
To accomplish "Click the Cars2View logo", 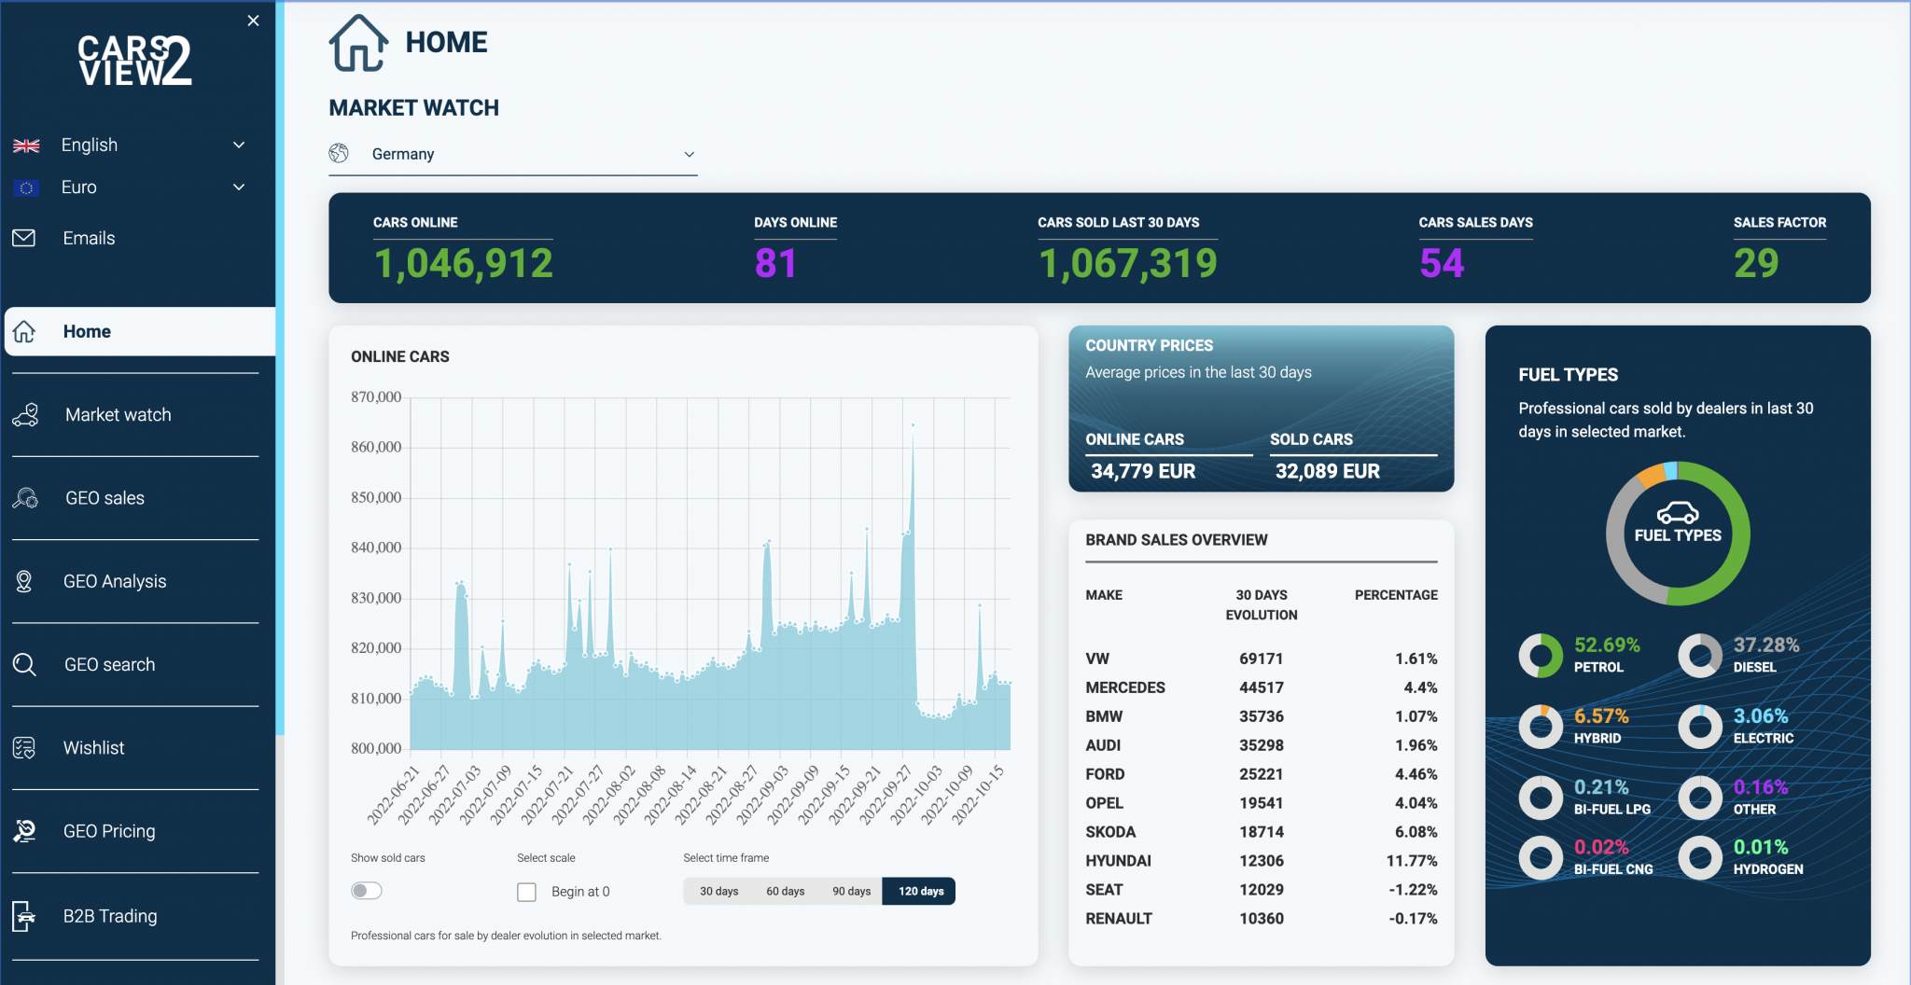I will click(134, 61).
